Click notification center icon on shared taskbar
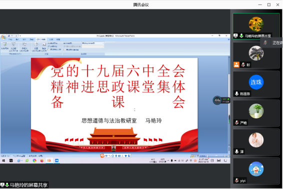283x189 pixels. pyautogui.click(x=225, y=160)
